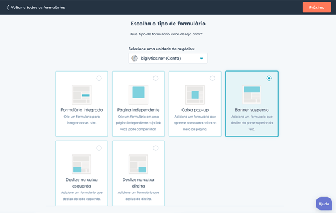Viewport: 336px width, 213px height.
Task: Click the Formulário integrado layout illustration icon
Action: pos(81,95)
